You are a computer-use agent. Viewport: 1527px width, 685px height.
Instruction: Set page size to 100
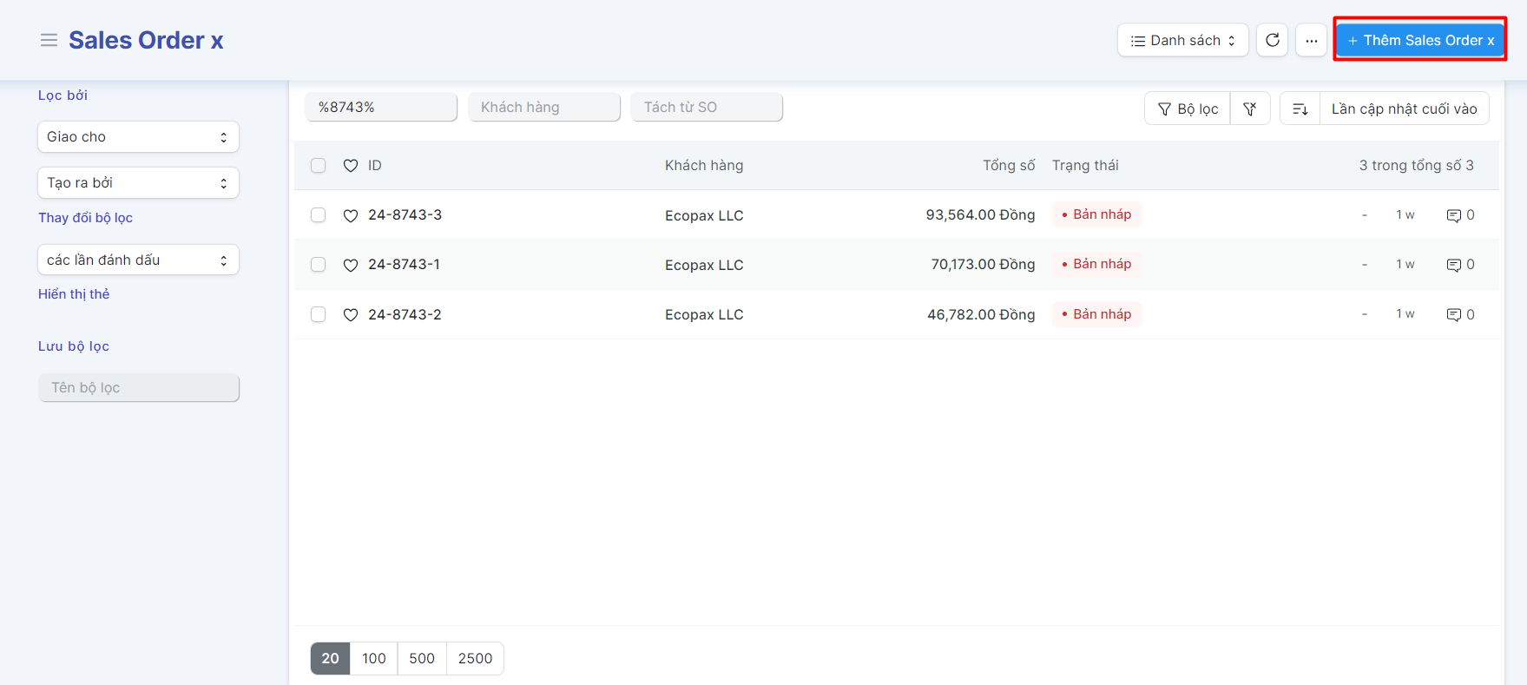374,658
